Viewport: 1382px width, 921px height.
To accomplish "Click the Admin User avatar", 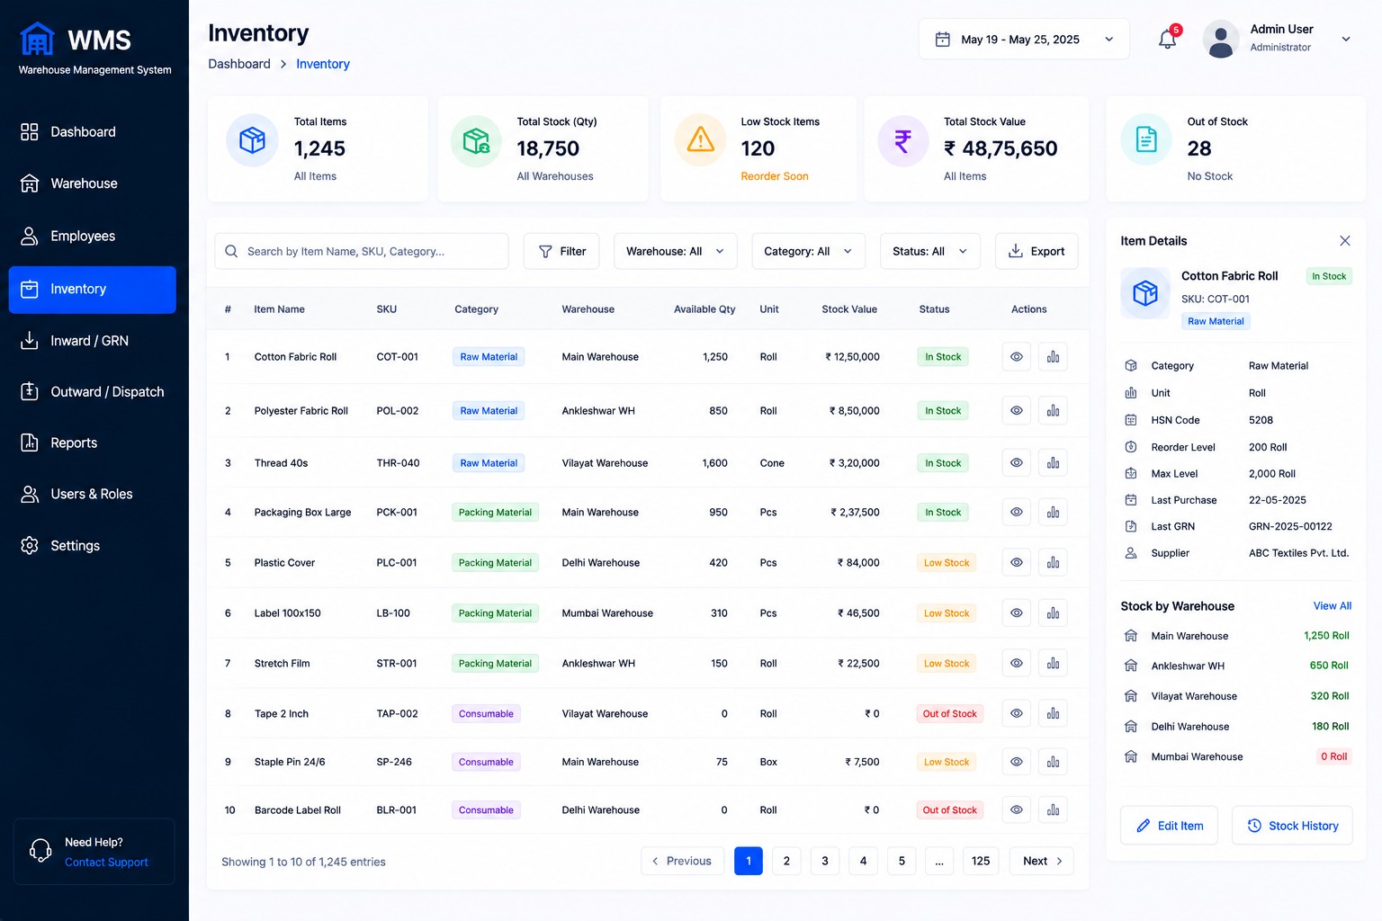I will [x=1221, y=40].
